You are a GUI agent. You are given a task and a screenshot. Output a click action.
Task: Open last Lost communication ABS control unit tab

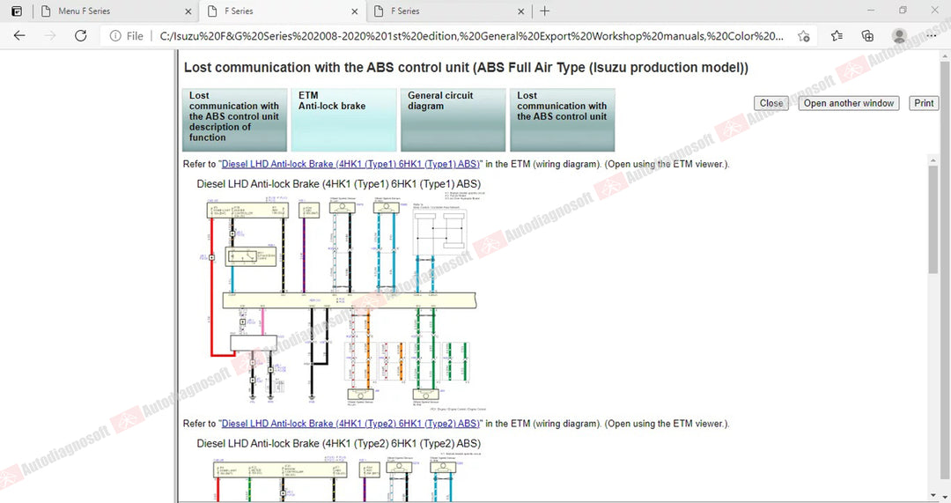coord(562,120)
